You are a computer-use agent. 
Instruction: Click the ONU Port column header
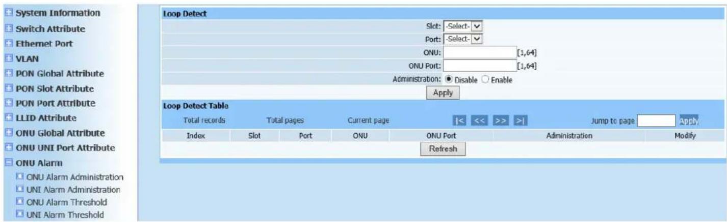[442, 136]
